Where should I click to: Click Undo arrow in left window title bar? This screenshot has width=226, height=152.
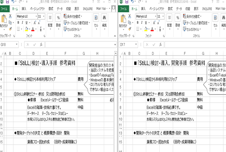pos(13,2)
